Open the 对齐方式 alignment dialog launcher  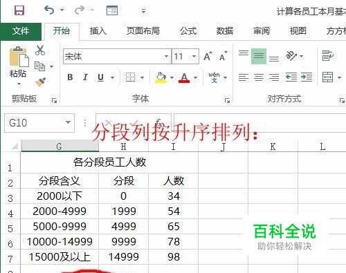[342, 100]
